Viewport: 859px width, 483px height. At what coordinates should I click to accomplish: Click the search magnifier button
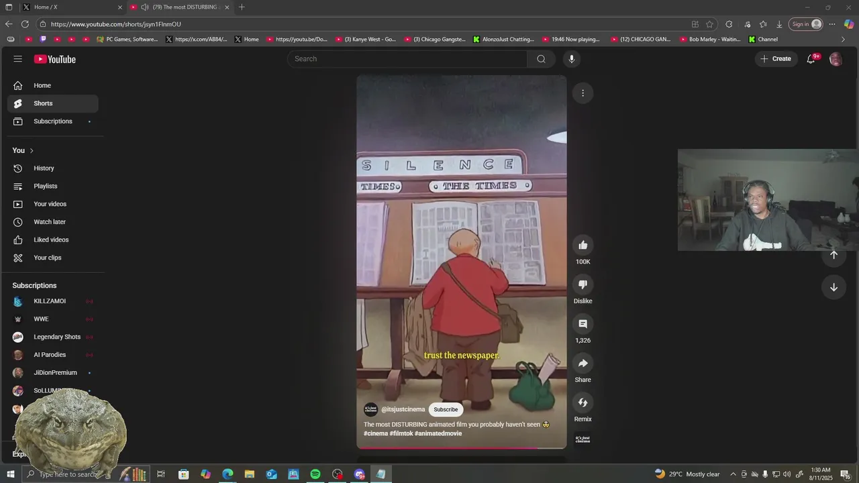(541, 59)
